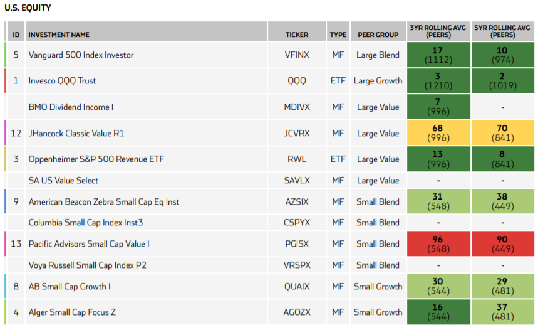This screenshot has height=330, width=538.
Task: Select American Beacon Zebra Small Cap Eq Inst
Action: [x=103, y=202]
